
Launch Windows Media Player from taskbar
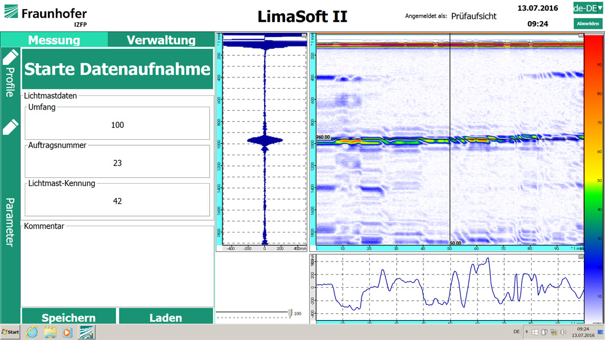[x=68, y=332]
